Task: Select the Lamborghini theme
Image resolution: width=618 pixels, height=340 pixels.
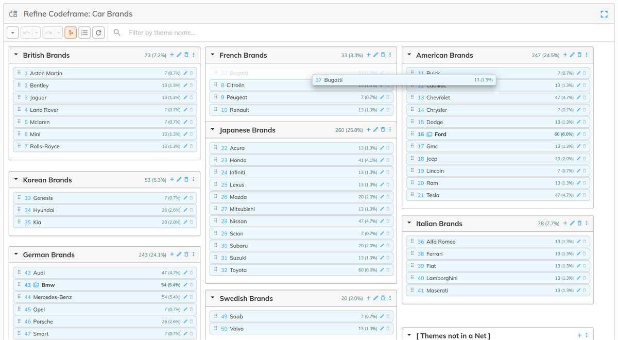Action: pyautogui.click(x=498, y=278)
